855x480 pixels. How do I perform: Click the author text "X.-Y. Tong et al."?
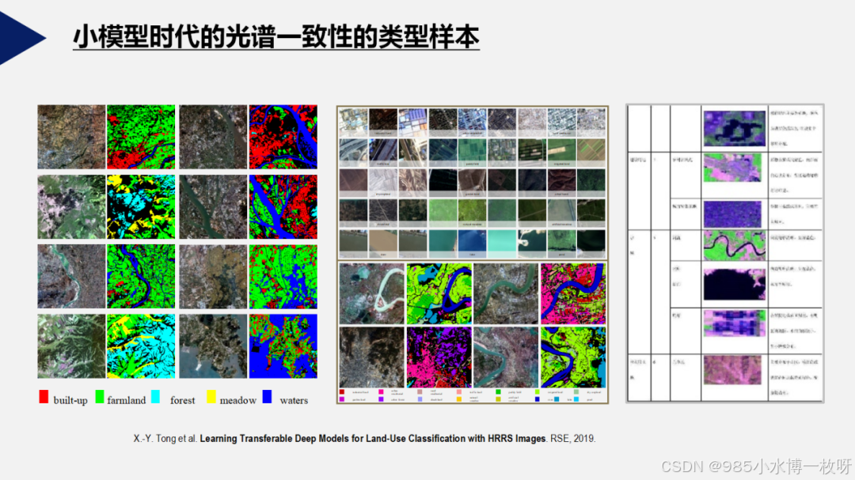(165, 439)
